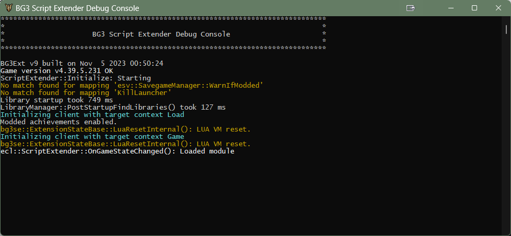
Task: Click 'Library startup took 749 ms' line
Action: point(57,100)
